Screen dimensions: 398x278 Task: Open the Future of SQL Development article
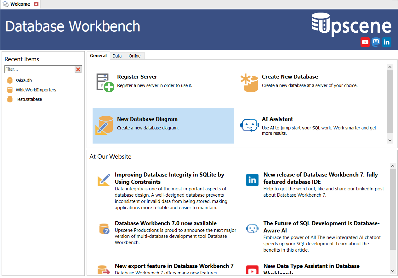click(x=321, y=227)
